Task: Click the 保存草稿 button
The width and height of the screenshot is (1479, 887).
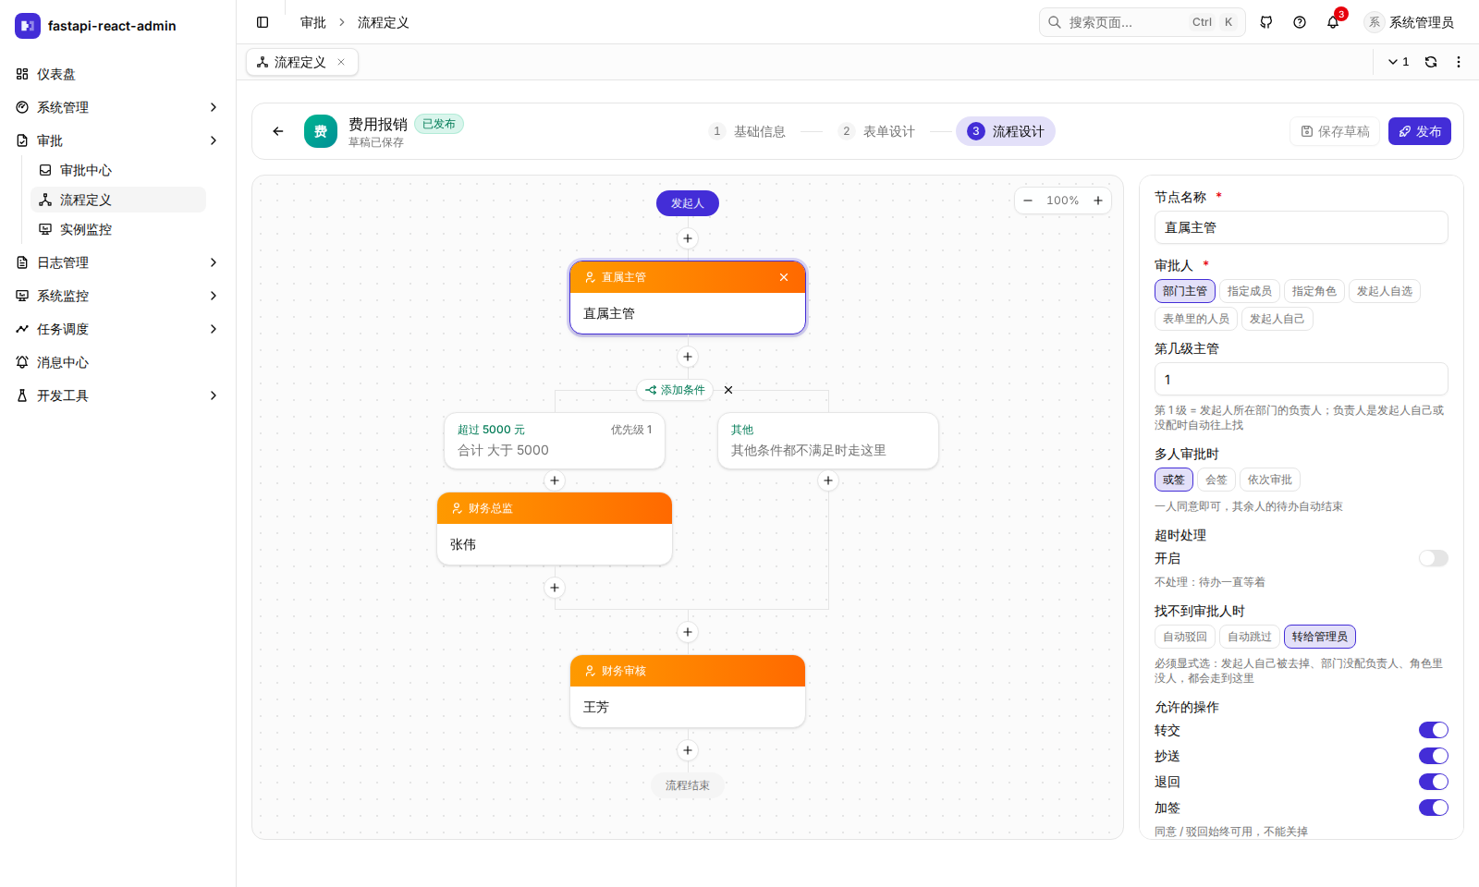Action: click(x=1335, y=131)
